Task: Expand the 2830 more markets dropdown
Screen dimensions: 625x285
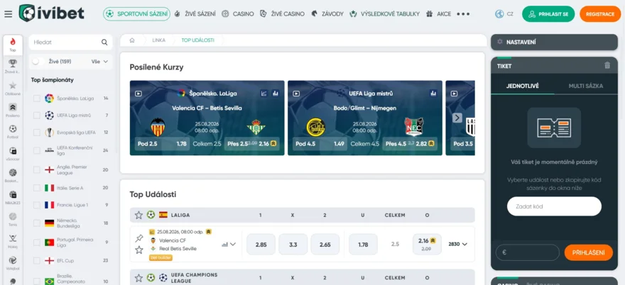Action: click(x=457, y=245)
